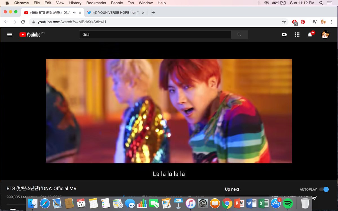Open PowerPoint from the dock
Viewport: 338px width, 211px height.
click(x=239, y=203)
